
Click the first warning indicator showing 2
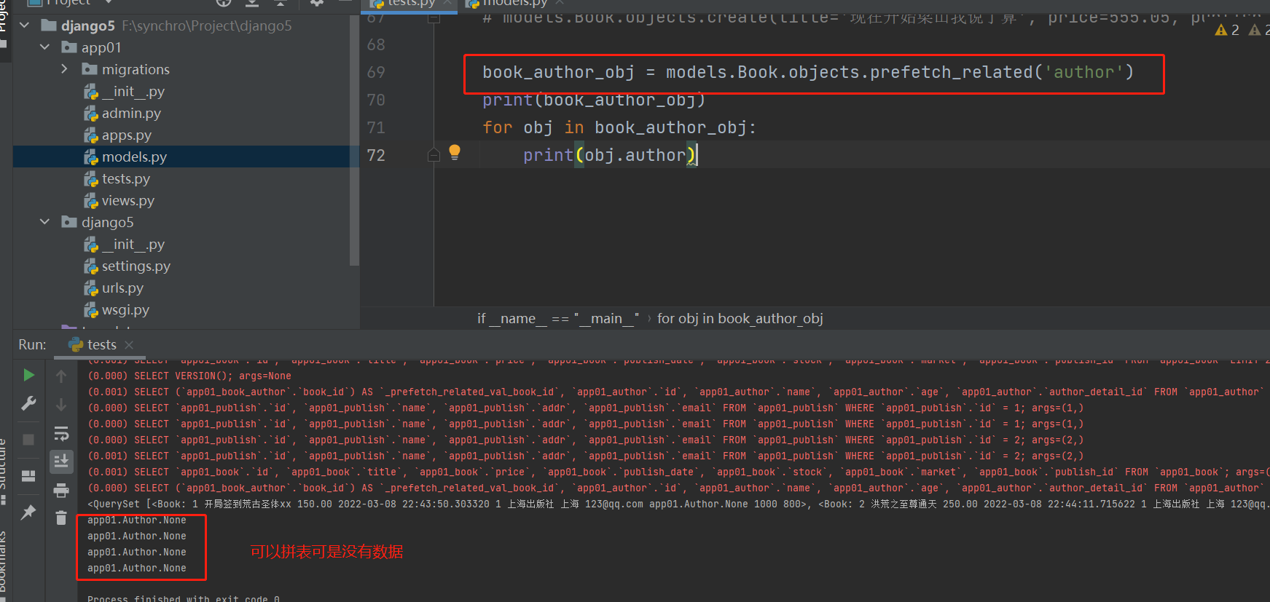coord(1227,30)
